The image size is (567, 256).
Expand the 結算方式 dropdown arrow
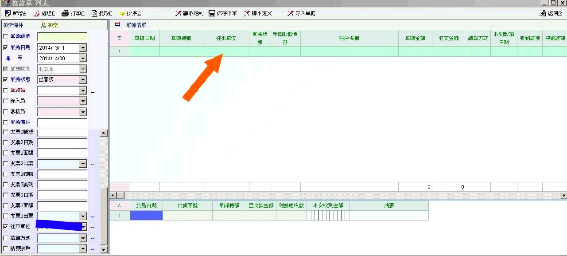point(83,238)
